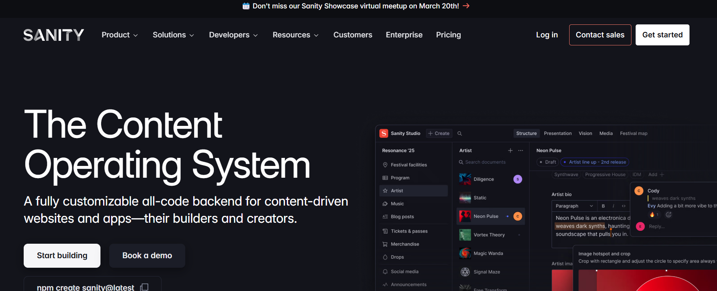Switch to the Presentation tab

point(558,133)
